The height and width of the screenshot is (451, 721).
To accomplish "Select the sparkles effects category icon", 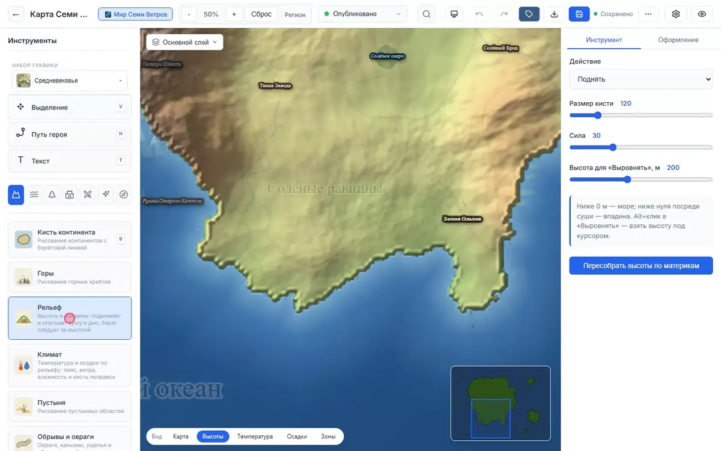I will tap(106, 194).
